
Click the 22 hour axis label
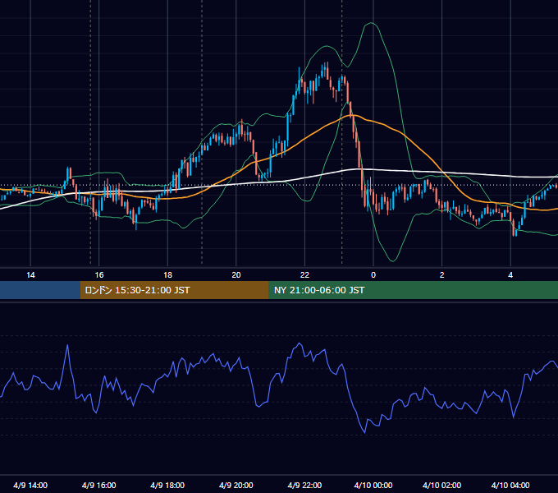[304, 275]
